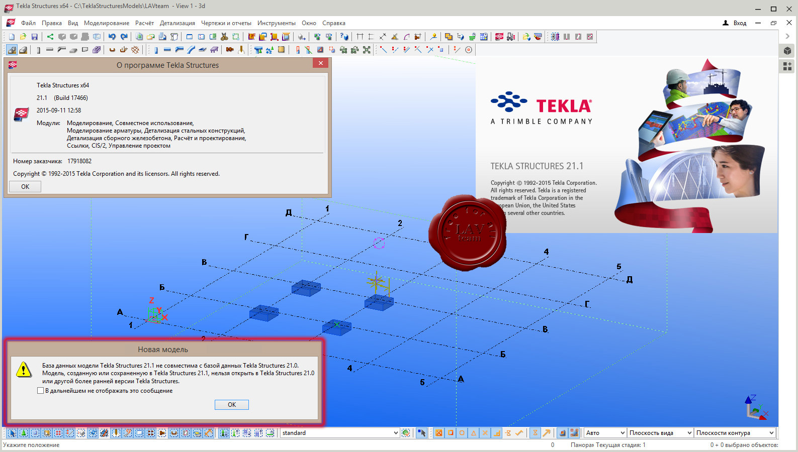798x452 pixels.
Task: Click the forklift lotting icon
Action: [x=511, y=37]
